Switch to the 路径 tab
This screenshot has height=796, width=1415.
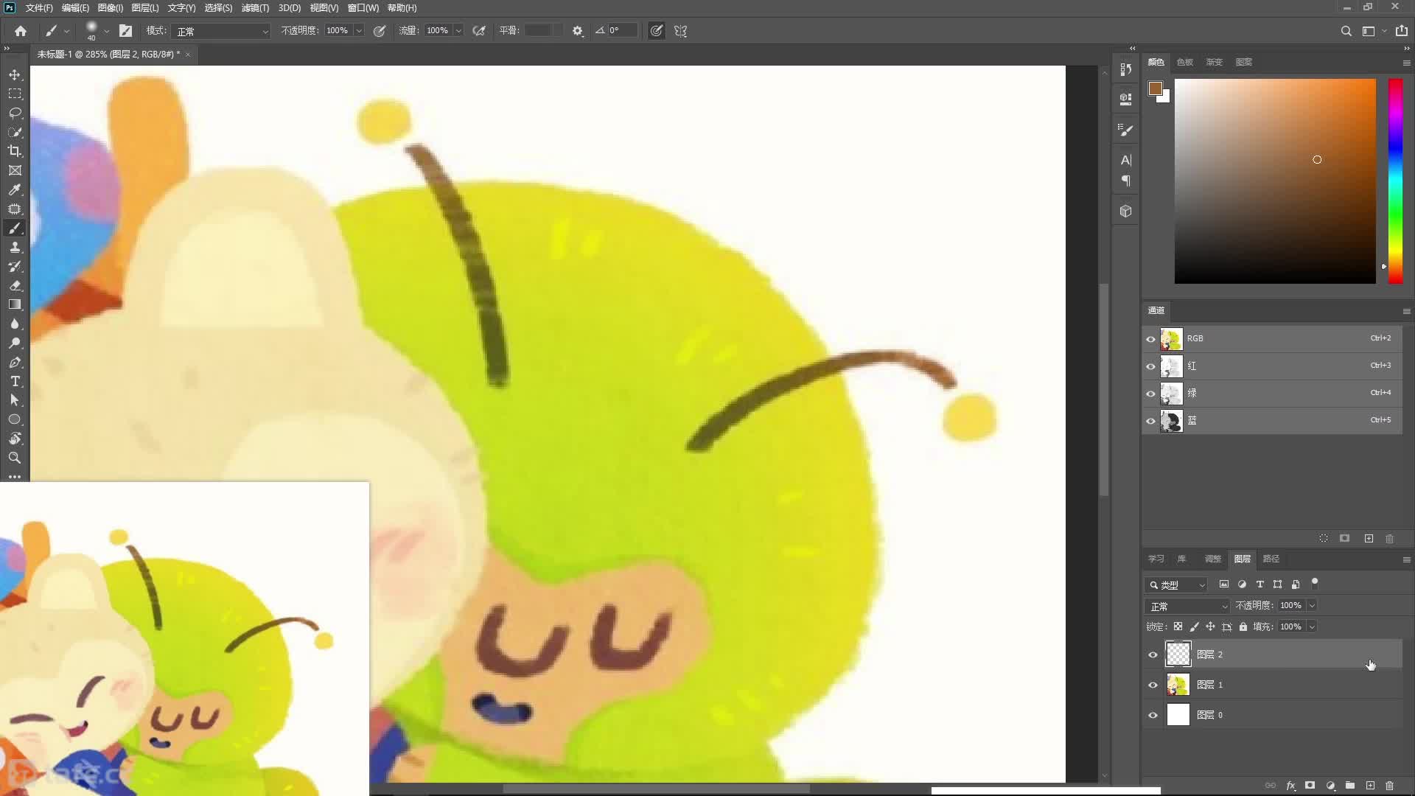tap(1271, 559)
